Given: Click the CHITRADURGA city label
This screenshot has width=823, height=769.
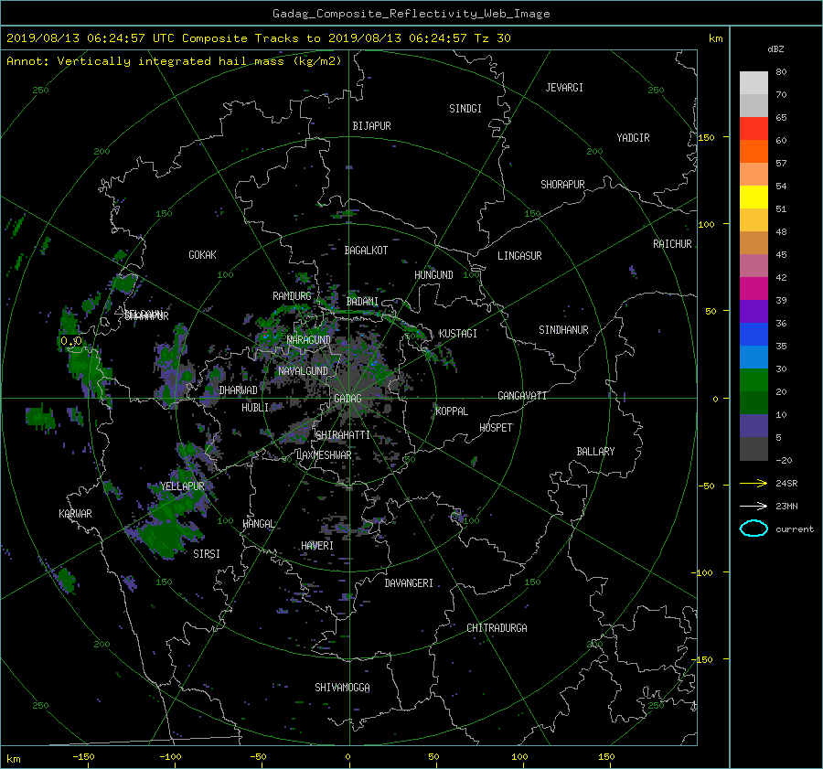Looking at the screenshot, I should (x=497, y=628).
